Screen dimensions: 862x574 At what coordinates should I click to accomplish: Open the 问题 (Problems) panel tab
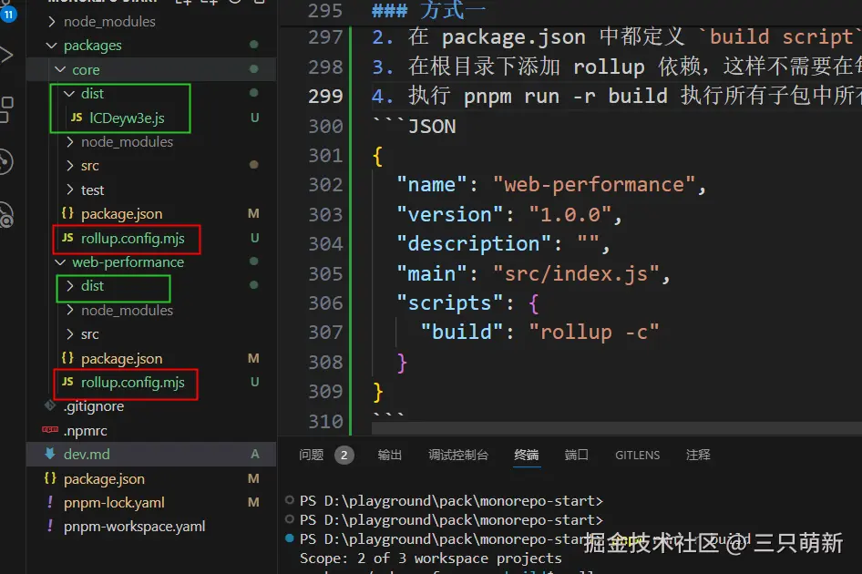(x=311, y=455)
